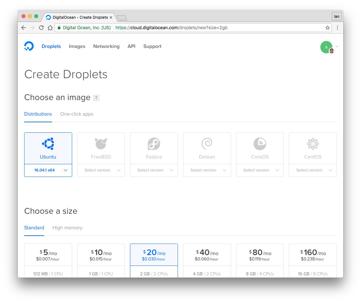Open FreeBSD Select version dropdown
This screenshot has height=303, width=361.
(x=101, y=170)
